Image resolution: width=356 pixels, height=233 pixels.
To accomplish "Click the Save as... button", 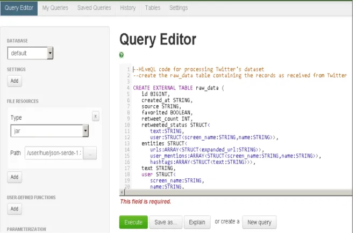I will 166,222.
